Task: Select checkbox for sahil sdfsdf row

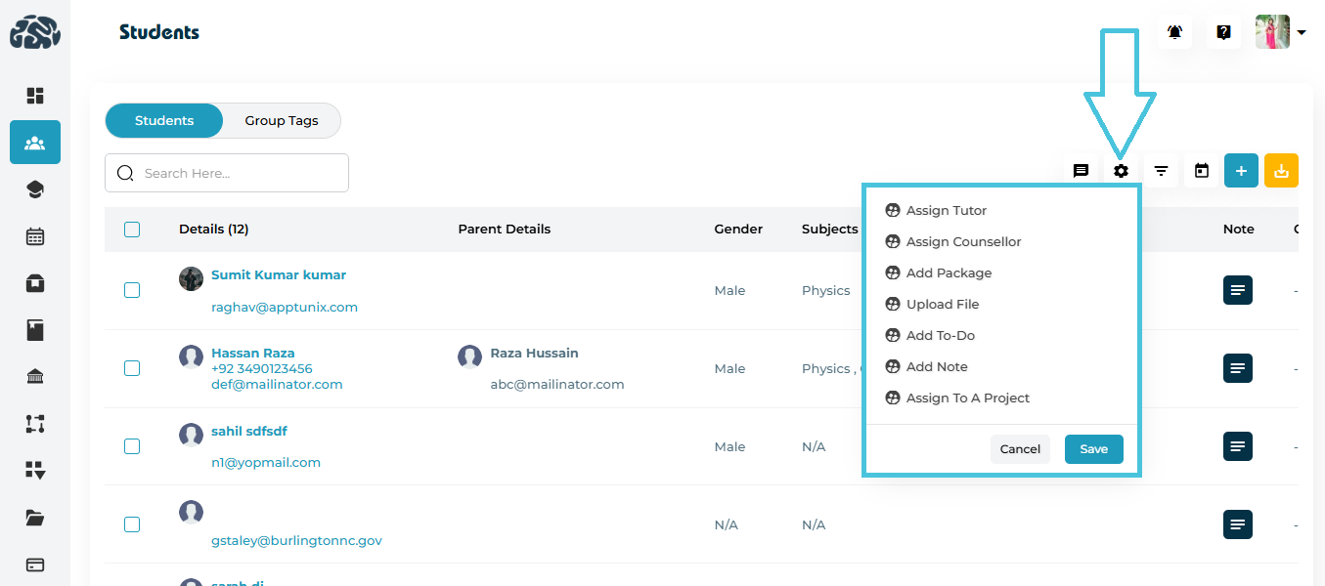Action: (x=132, y=446)
